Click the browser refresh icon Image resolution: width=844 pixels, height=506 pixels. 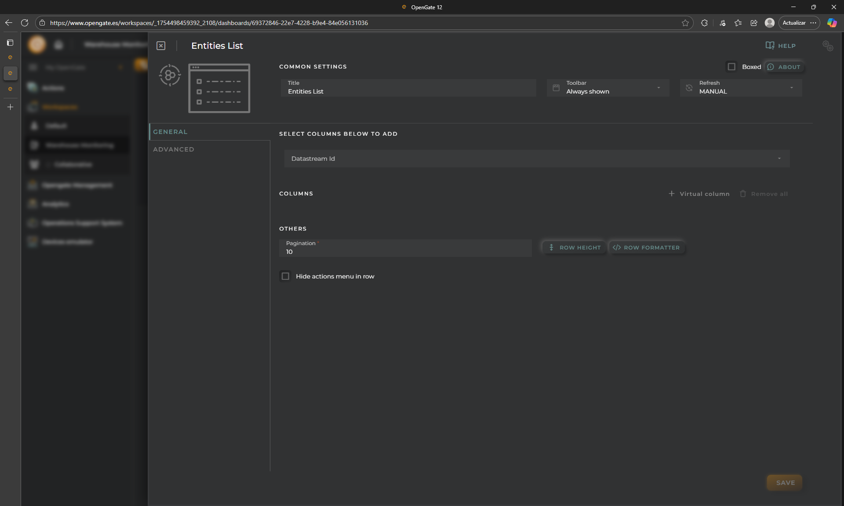point(25,23)
